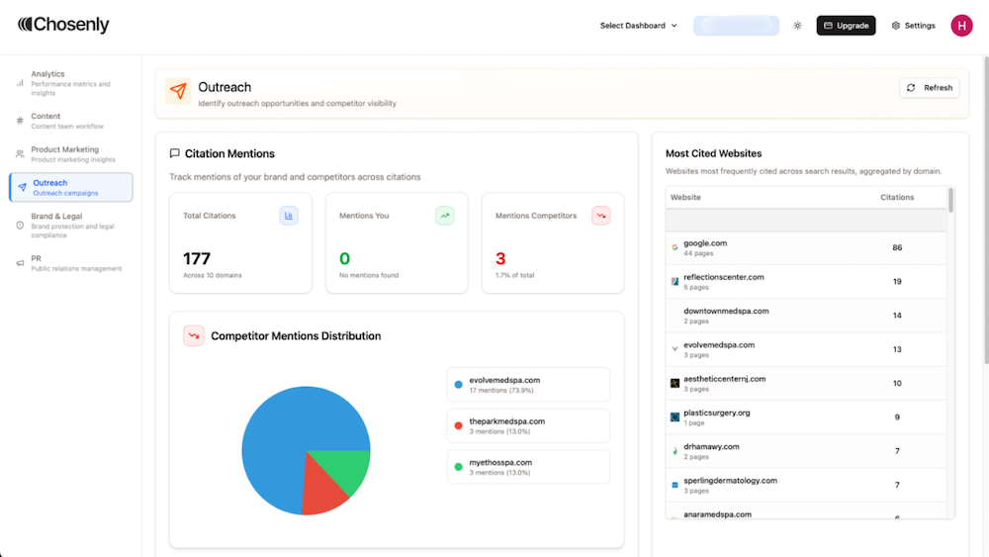Click the Content hash icon
Image resolution: width=989 pixels, height=557 pixels.
pyautogui.click(x=20, y=121)
